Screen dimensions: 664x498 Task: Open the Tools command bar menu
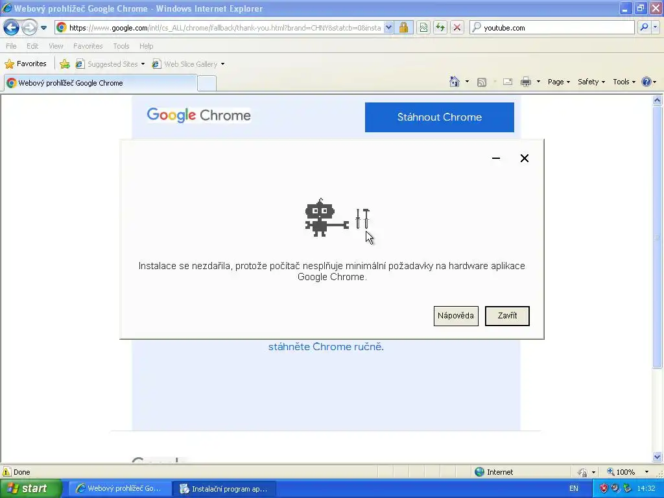click(624, 82)
